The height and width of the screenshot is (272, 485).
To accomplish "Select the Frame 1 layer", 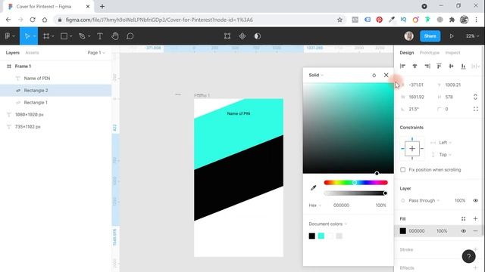I will [x=55, y=66].
